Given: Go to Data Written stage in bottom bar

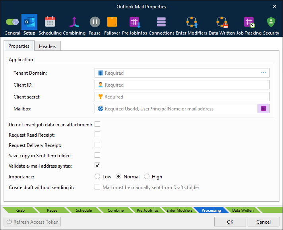Looking at the screenshot, I should tap(243, 211).
